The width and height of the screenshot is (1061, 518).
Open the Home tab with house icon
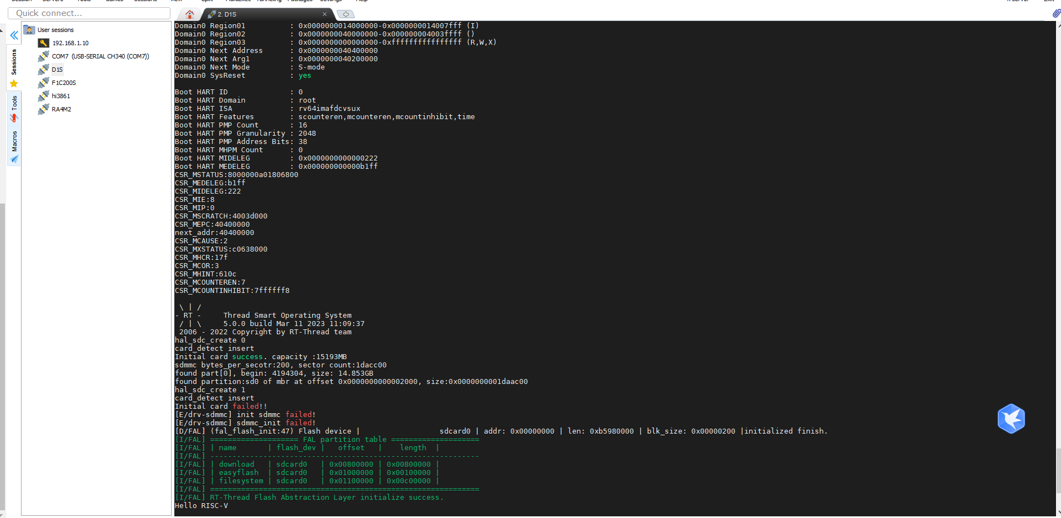190,14
